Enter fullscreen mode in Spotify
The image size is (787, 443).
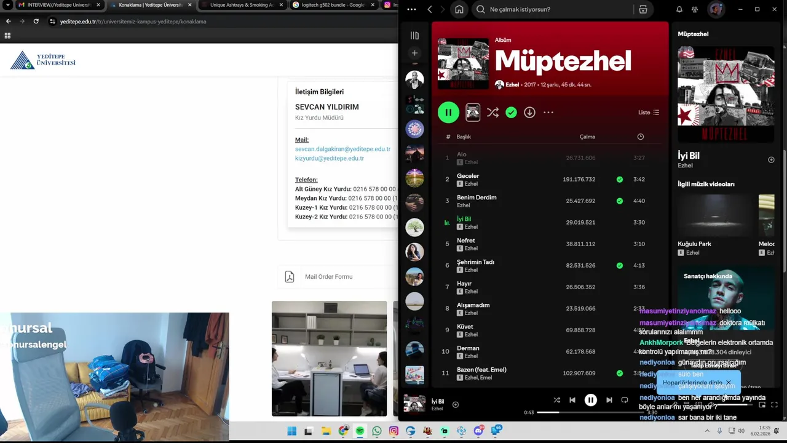pos(774,404)
